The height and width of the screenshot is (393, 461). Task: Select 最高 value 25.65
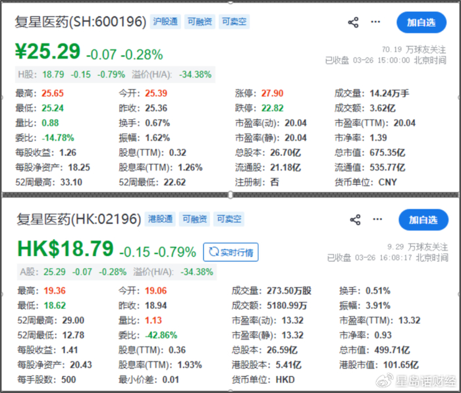point(53,93)
